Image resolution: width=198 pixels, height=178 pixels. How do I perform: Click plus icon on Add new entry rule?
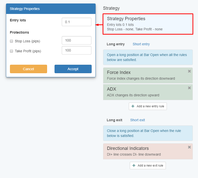[133, 106]
